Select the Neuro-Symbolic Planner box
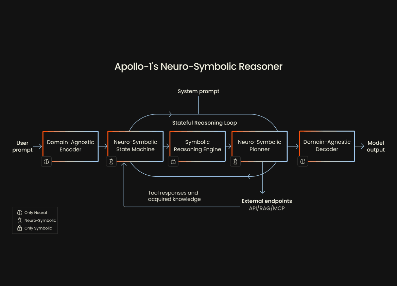The width and height of the screenshot is (397, 286). pyautogui.click(x=259, y=146)
